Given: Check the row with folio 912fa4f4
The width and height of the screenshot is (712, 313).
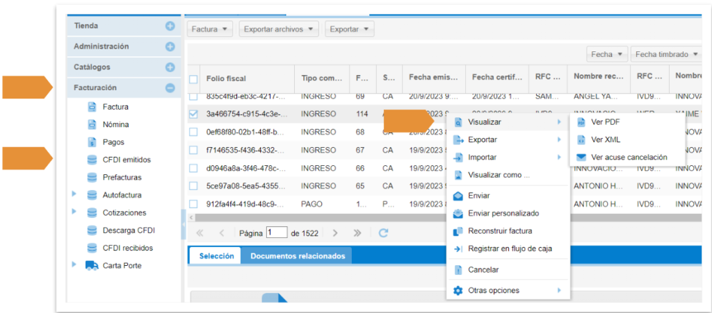Looking at the screenshot, I should click(x=193, y=204).
